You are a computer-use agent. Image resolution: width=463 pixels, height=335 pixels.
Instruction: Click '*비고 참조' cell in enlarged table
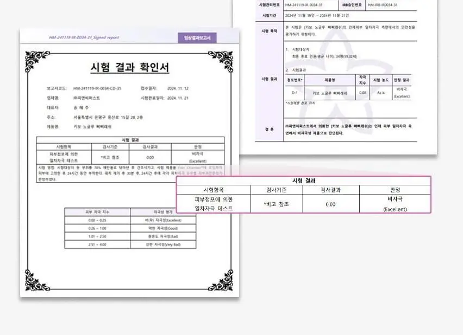(276, 204)
